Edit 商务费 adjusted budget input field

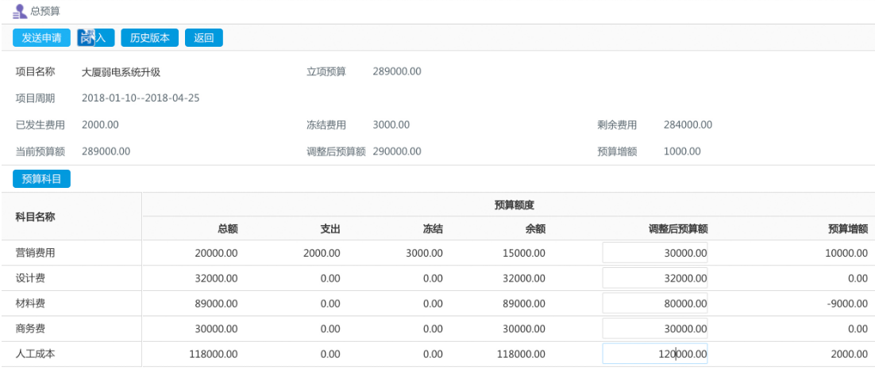654,329
